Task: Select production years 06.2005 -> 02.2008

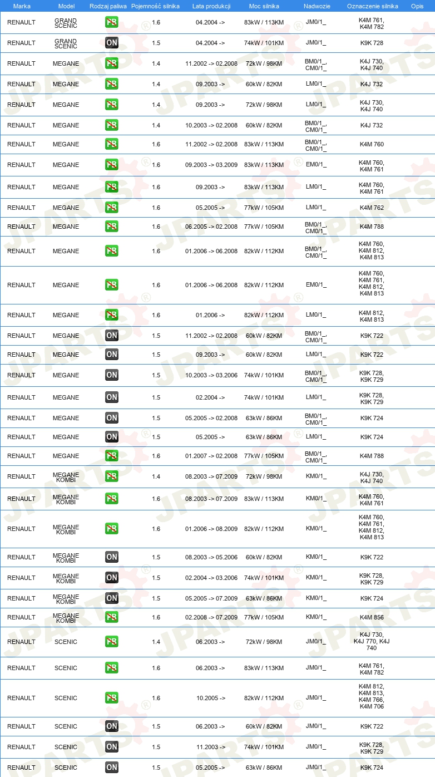Action: 211,227
